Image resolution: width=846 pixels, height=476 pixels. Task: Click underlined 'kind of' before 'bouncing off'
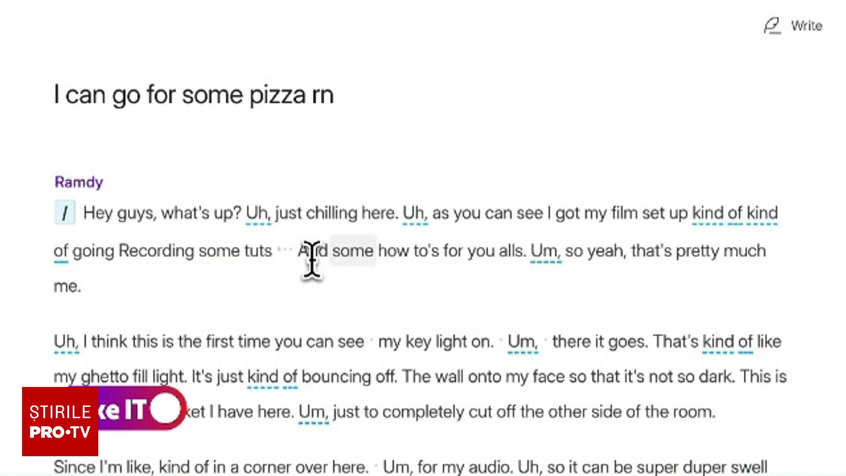(273, 377)
